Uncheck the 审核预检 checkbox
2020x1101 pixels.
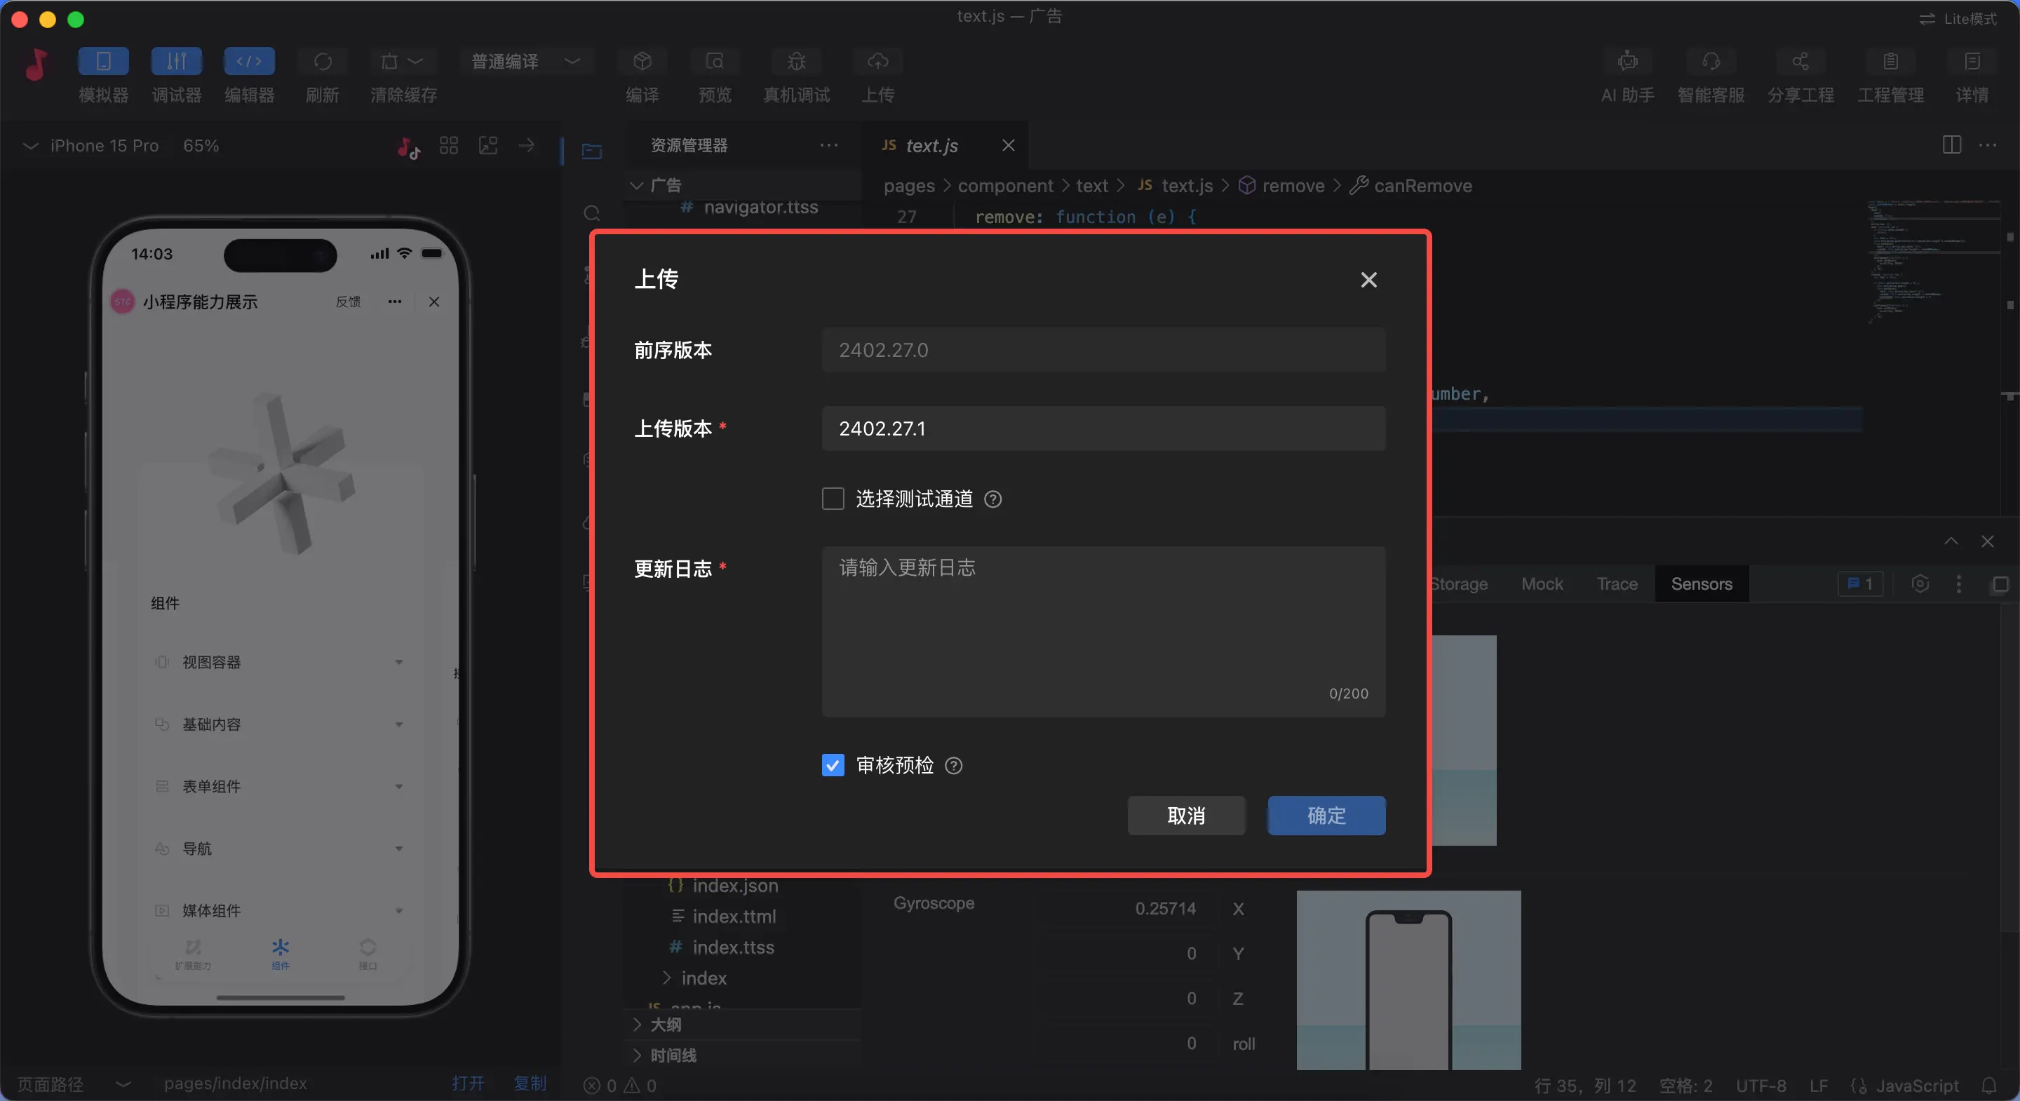point(833,765)
